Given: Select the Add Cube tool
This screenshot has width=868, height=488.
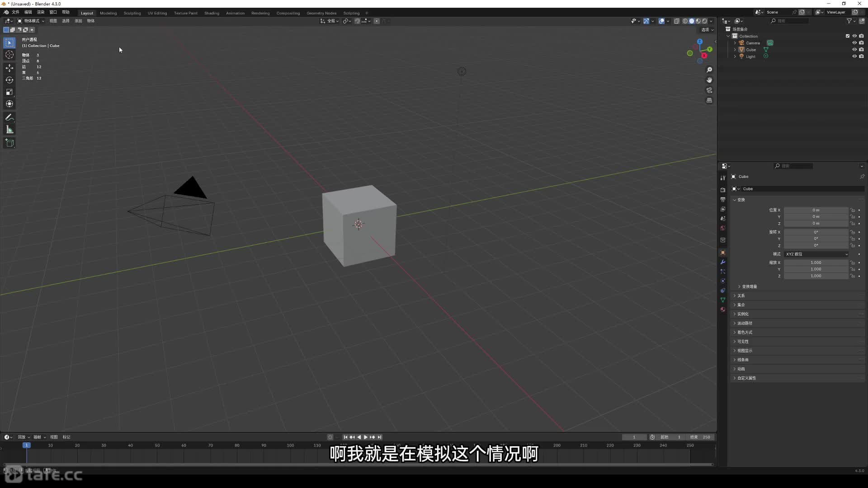Looking at the screenshot, I should click(9, 143).
